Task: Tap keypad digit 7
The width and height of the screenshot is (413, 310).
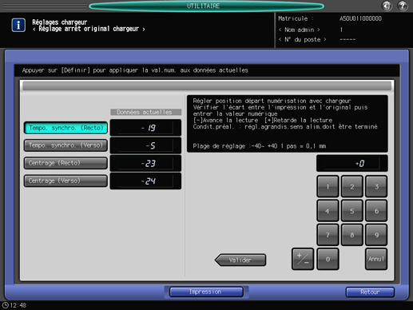Action: click(x=328, y=235)
